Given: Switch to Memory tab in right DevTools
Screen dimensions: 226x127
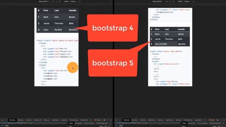Looking at the screenshot, I should tap(135, 120).
